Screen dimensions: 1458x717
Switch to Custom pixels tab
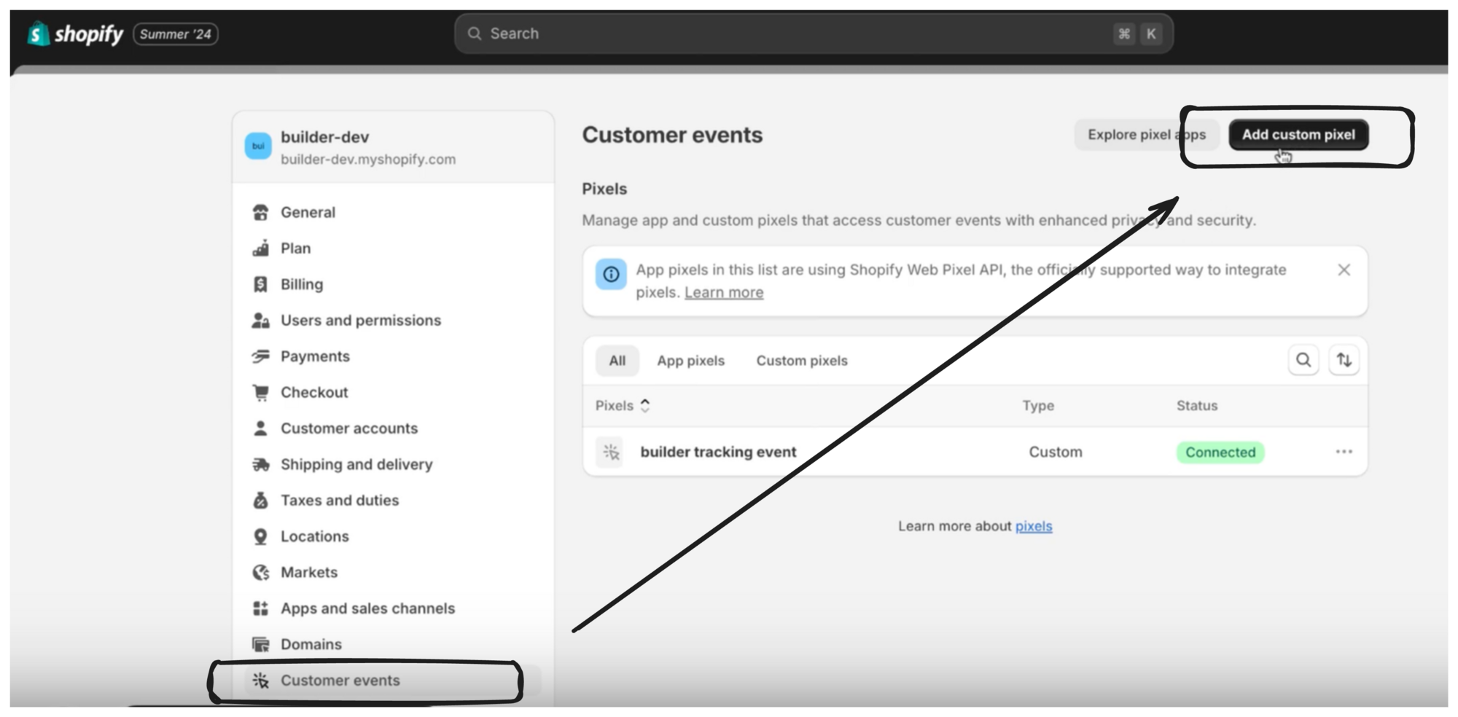click(x=802, y=361)
